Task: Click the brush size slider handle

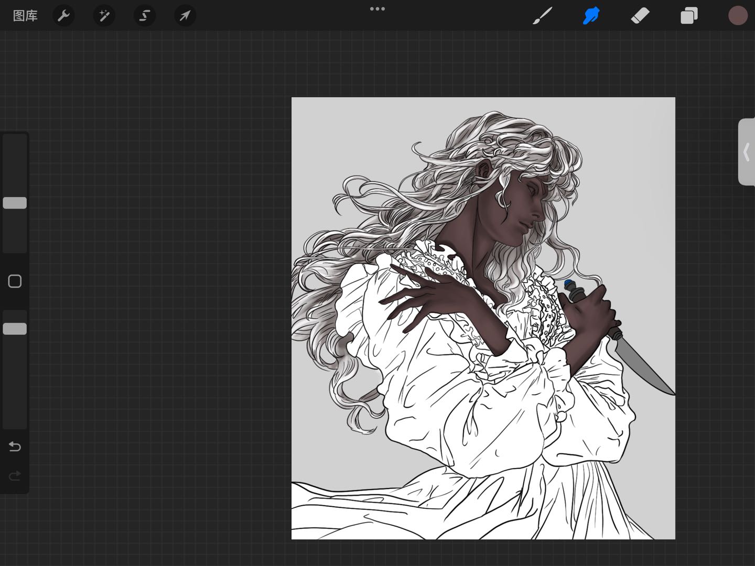Action: point(15,203)
